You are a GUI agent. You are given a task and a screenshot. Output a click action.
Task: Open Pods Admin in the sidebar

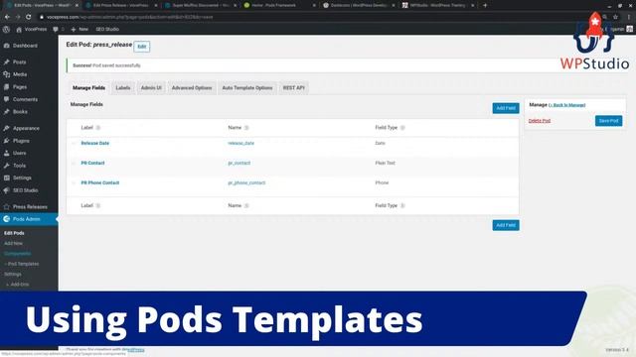[x=27, y=219]
